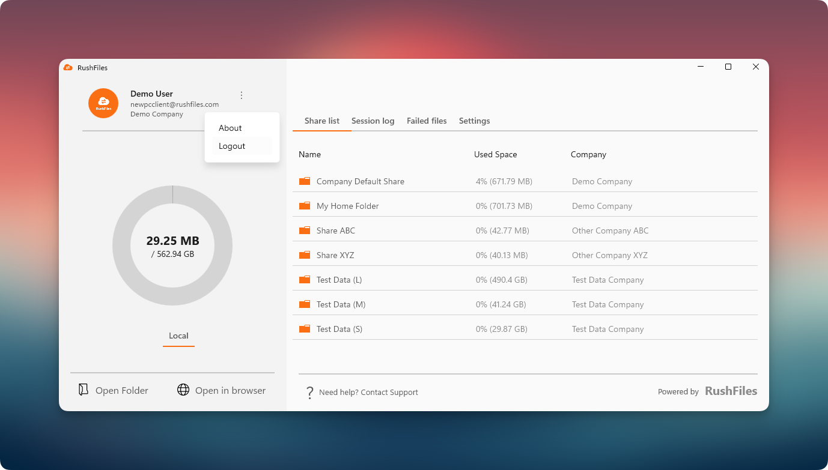Click the Demo User name text
This screenshot has height=470, width=828.
click(151, 94)
